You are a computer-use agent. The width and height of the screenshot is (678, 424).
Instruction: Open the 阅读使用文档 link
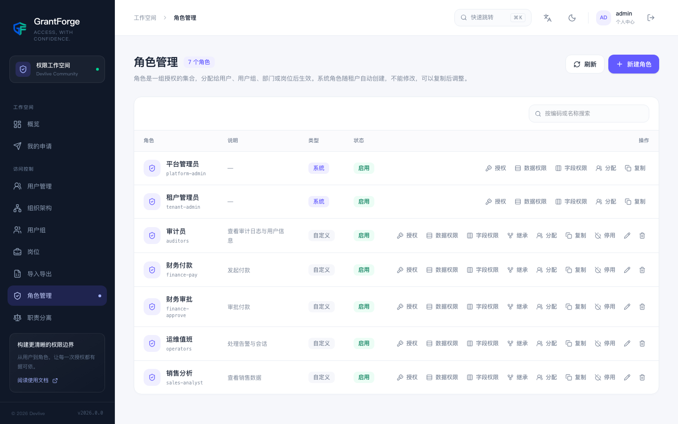38,381
